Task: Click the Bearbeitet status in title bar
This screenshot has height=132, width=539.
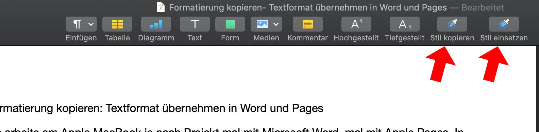Action: point(483,7)
